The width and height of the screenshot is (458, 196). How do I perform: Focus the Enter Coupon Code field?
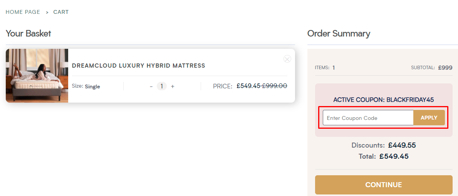368,118
